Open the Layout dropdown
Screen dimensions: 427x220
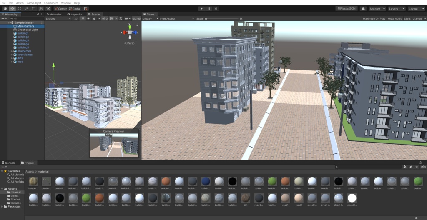(x=416, y=9)
